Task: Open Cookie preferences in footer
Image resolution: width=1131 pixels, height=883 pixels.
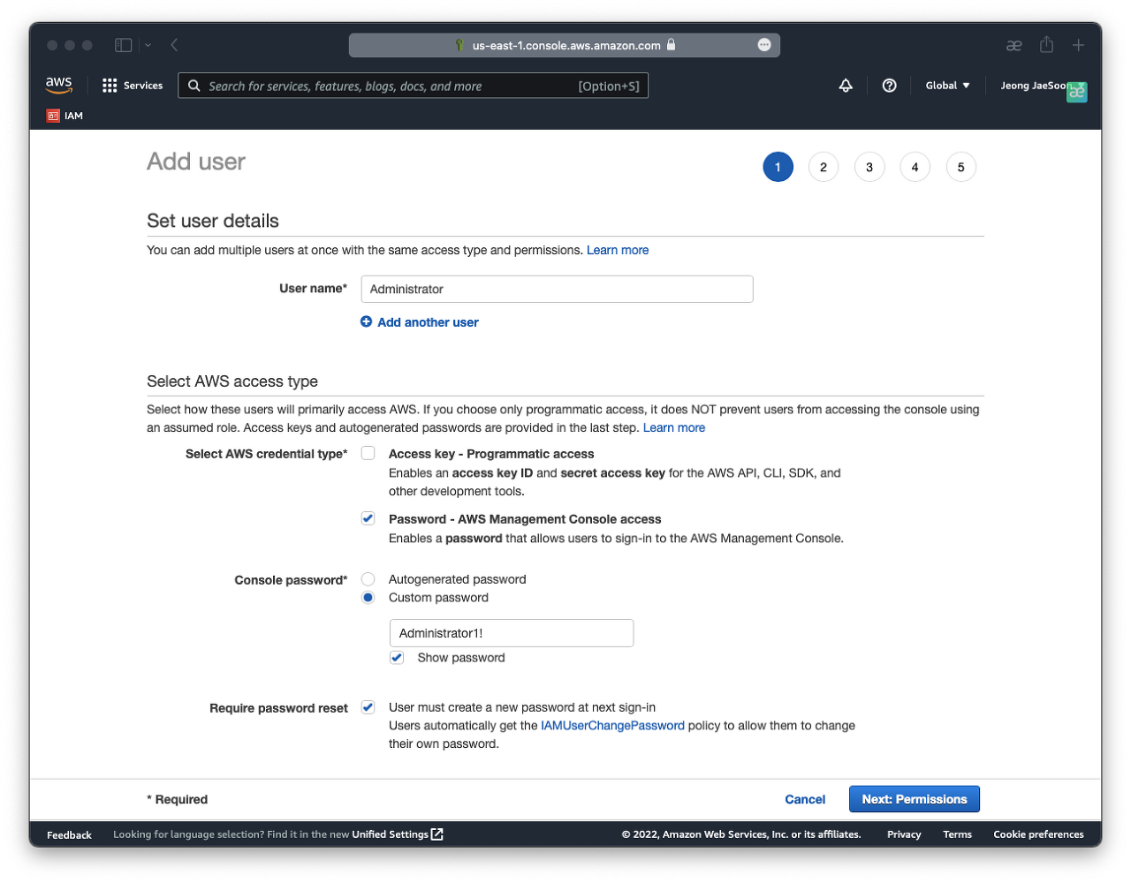Action: 1038,834
